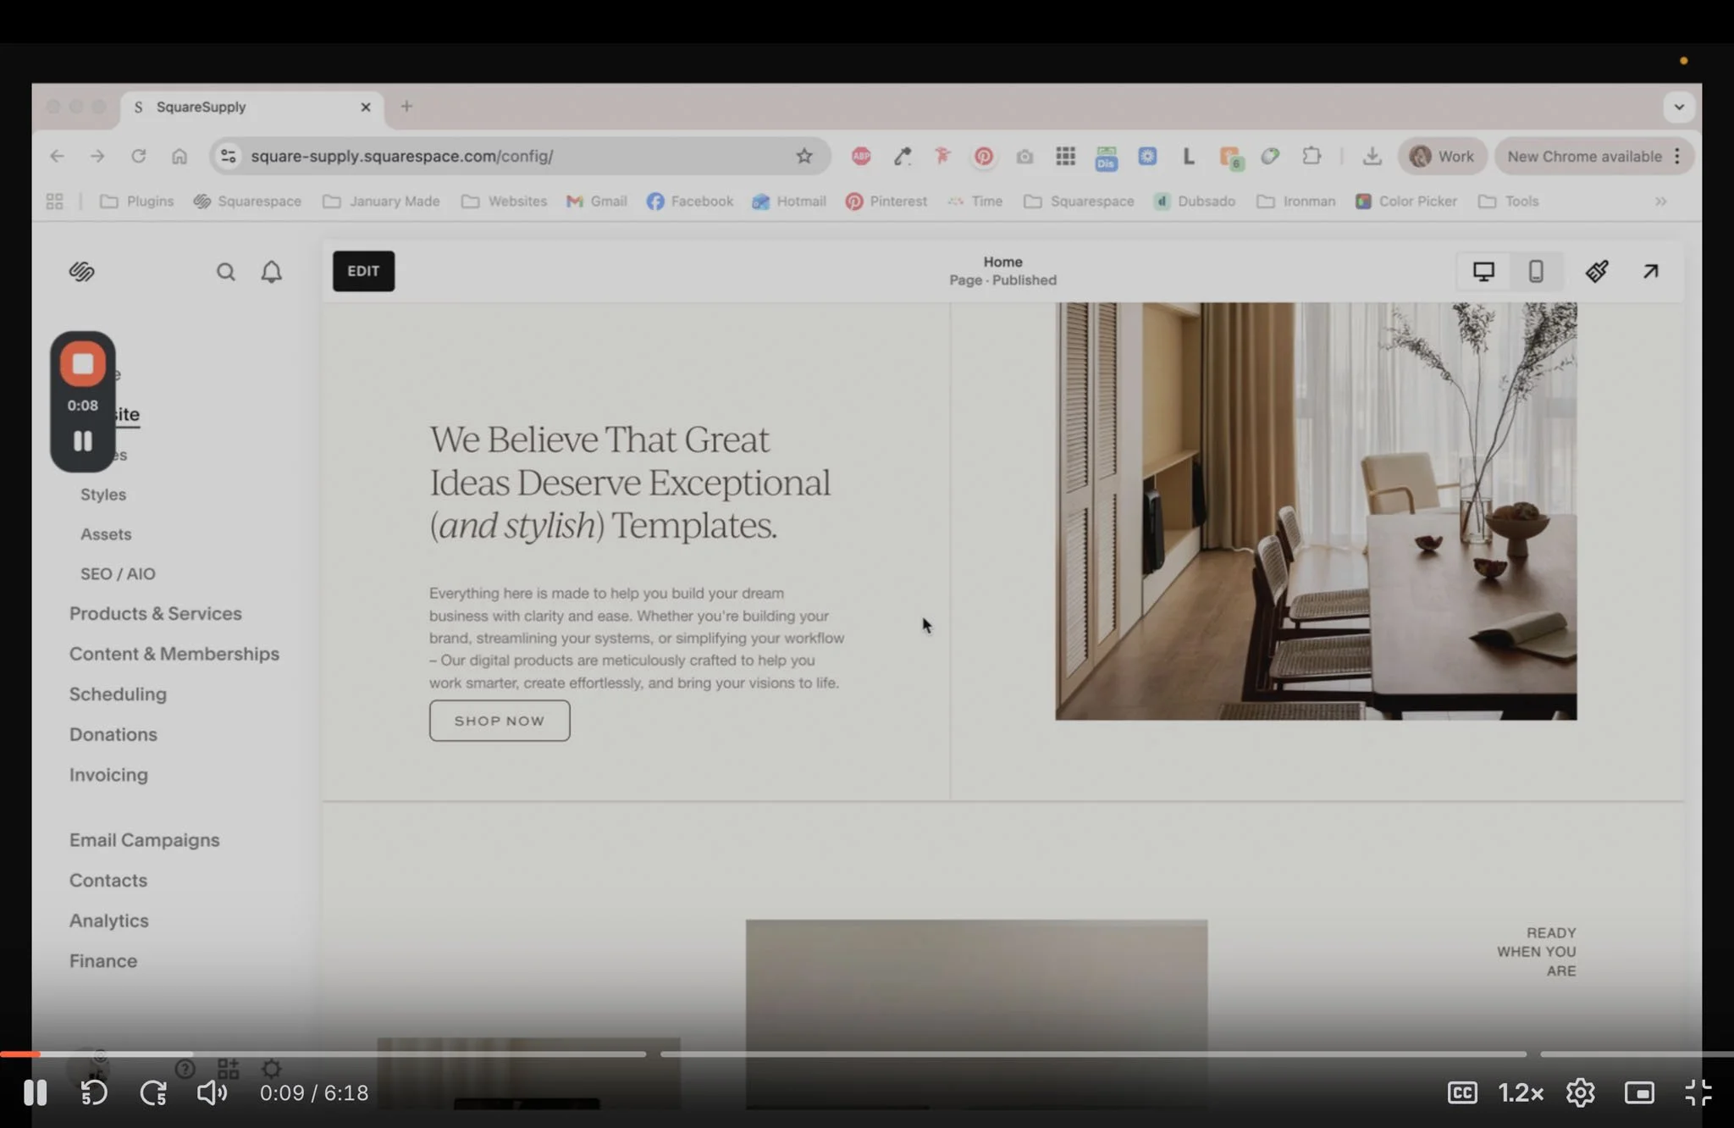Select the Styles sidebar item
The width and height of the screenshot is (1734, 1128).
tap(102, 495)
